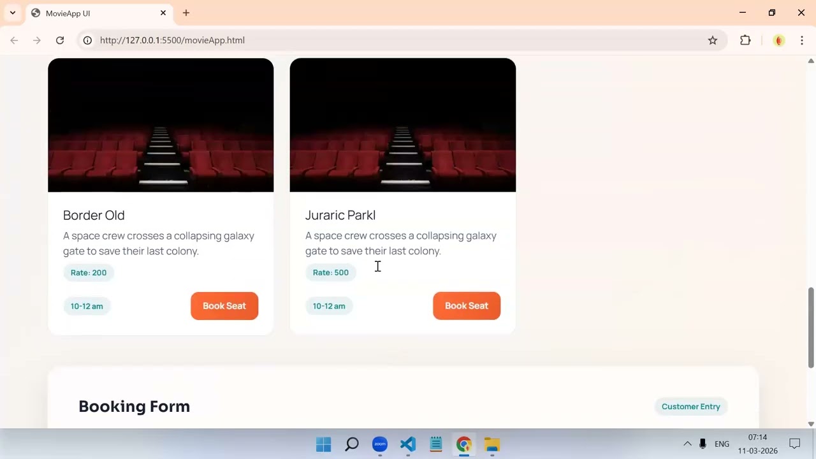Click the Booking Form heading
This screenshot has width=816, height=459.
135,406
